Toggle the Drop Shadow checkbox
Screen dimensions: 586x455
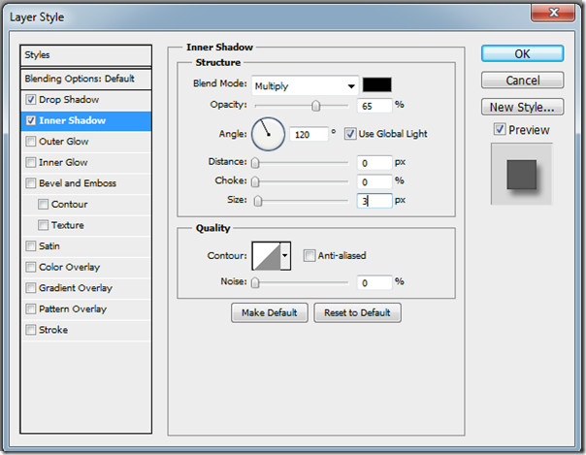click(31, 100)
